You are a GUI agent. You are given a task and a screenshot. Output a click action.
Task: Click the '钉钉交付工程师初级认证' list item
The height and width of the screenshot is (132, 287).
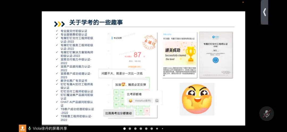(x=77, y=91)
